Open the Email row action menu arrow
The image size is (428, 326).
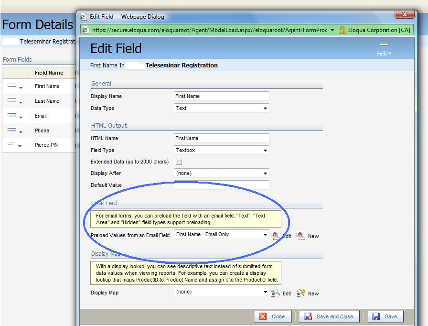[x=21, y=117]
